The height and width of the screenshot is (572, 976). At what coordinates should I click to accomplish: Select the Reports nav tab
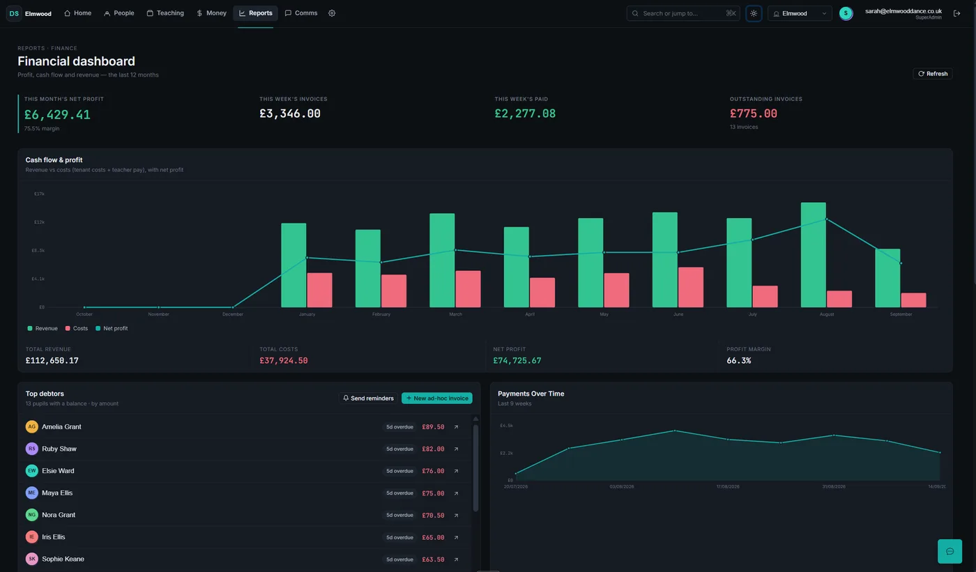255,13
